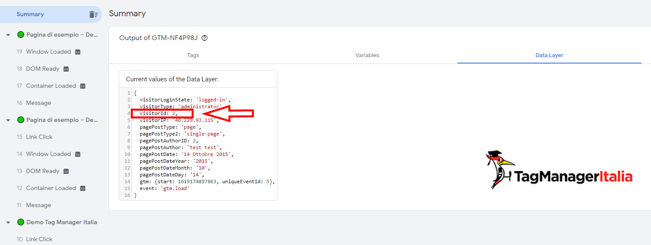Collapse the topmost Pagina di esempio group
This screenshot has width=651, height=245.
(x=8, y=35)
